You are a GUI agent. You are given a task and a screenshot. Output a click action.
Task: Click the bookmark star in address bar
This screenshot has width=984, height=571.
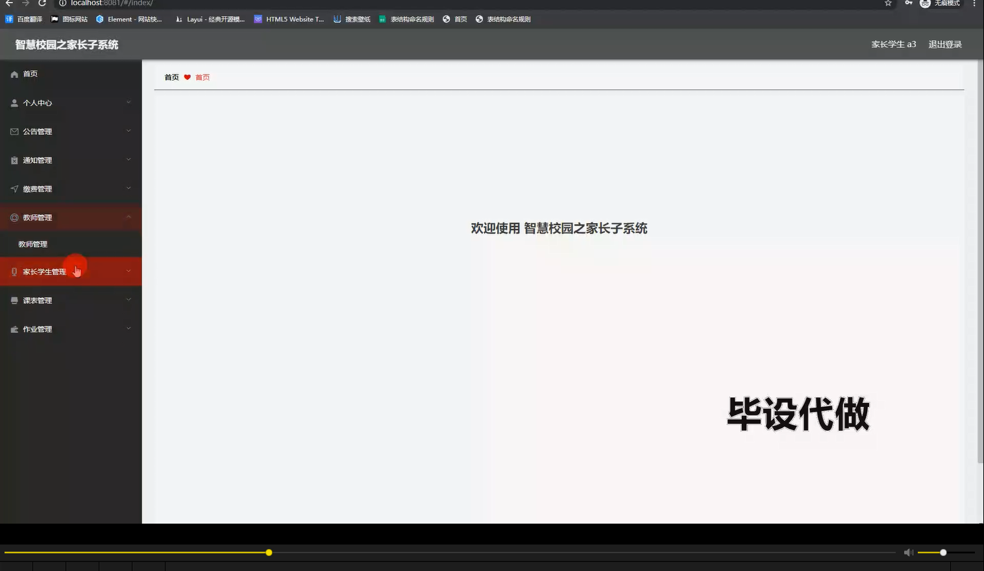tap(887, 4)
